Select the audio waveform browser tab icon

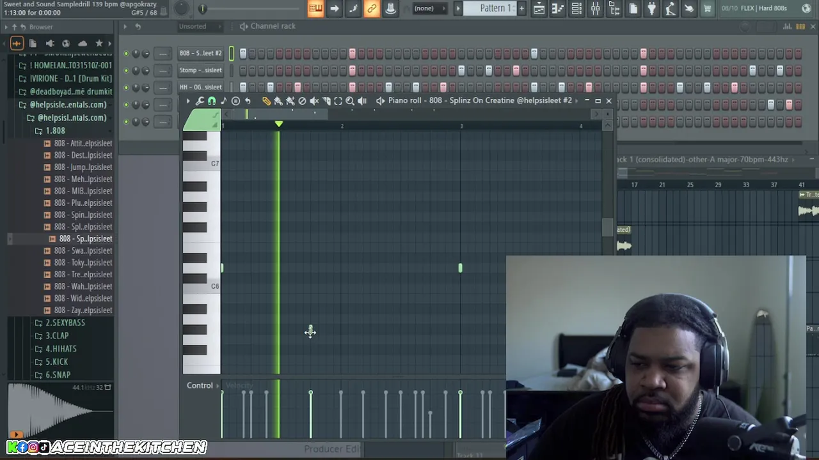pos(17,43)
